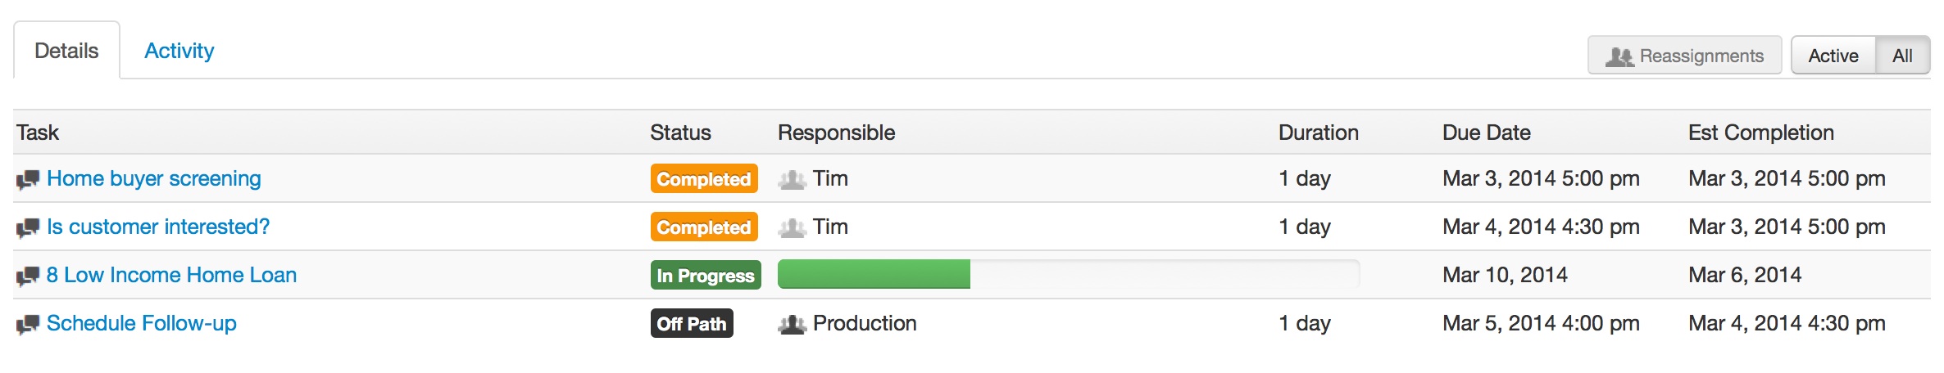Click comment icon beside Is customer interested?
1944x373 pixels.
(x=28, y=227)
